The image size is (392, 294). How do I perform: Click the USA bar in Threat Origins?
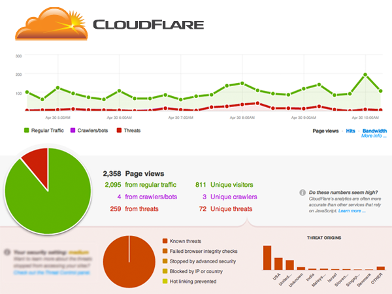tap(267, 257)
